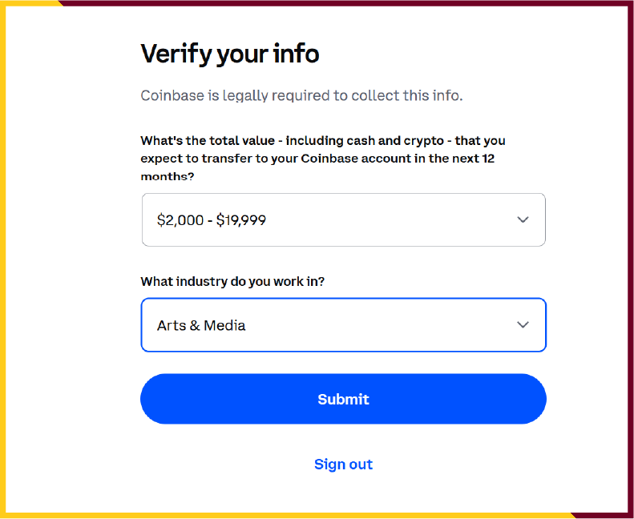Screen dimensions: 634x519
Task: Expand the Arts & Media industry selector
Action: click(x=343, y=325)
